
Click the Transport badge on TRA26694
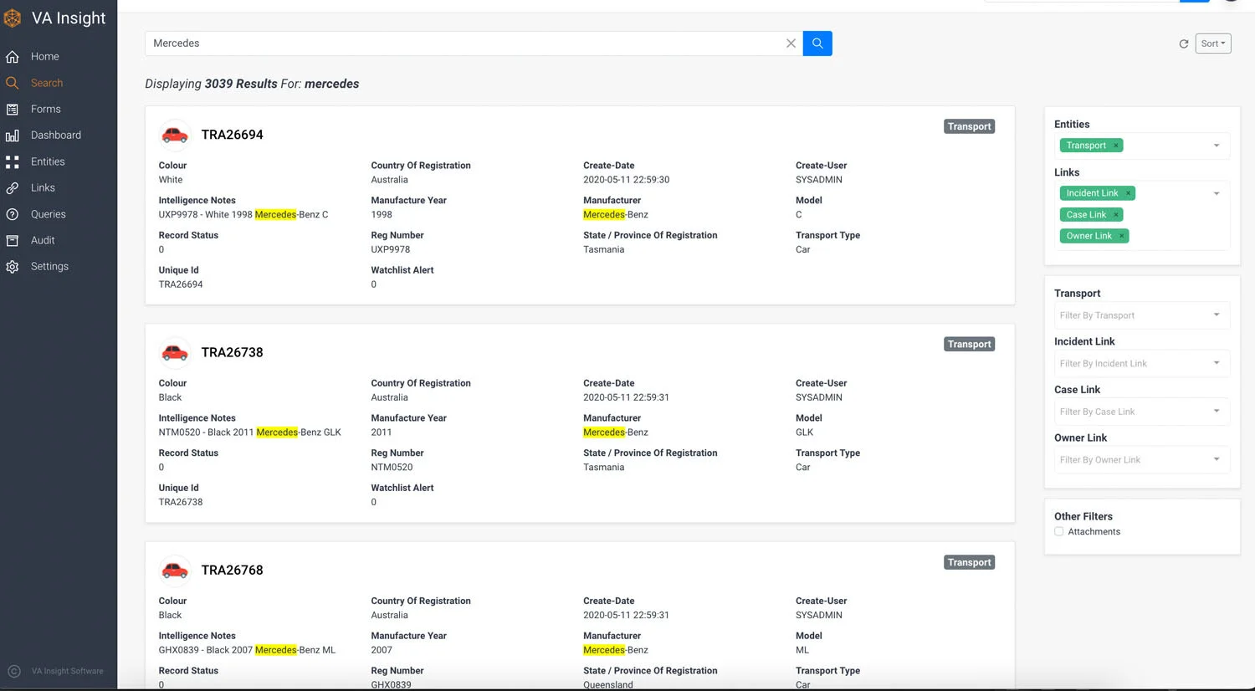tap(969, 126)
